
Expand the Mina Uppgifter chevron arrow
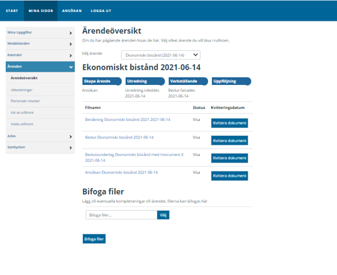(x=70, y=33)
